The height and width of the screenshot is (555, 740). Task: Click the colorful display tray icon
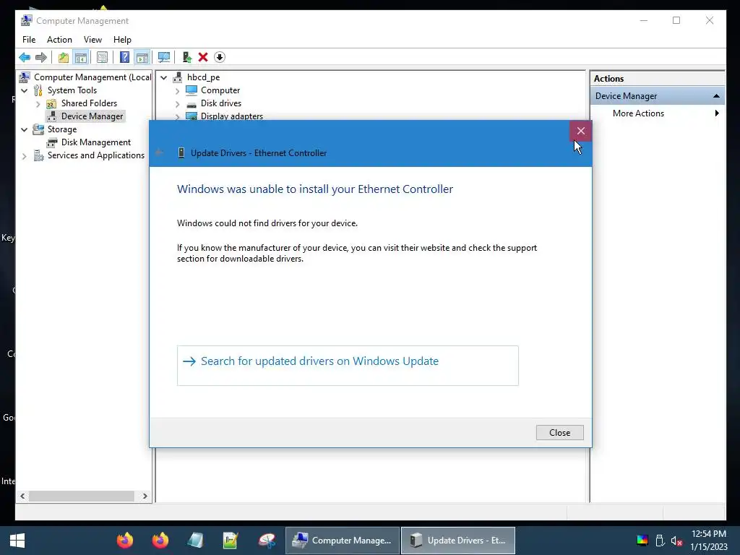642,541
